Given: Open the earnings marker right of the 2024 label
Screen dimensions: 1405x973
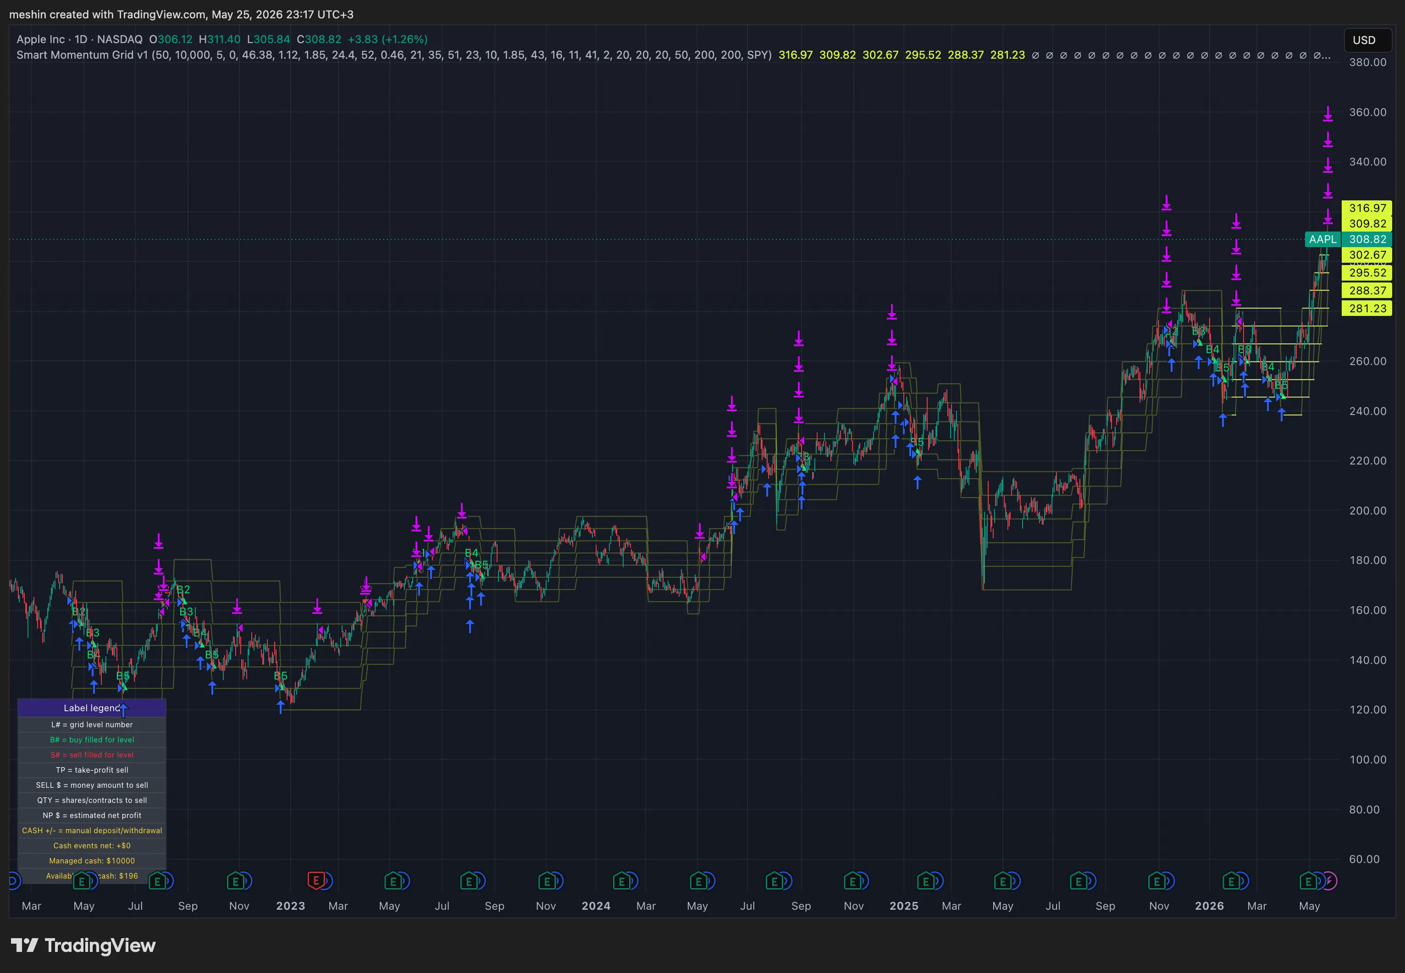Looking at the screenshot, I should point(622,881).
